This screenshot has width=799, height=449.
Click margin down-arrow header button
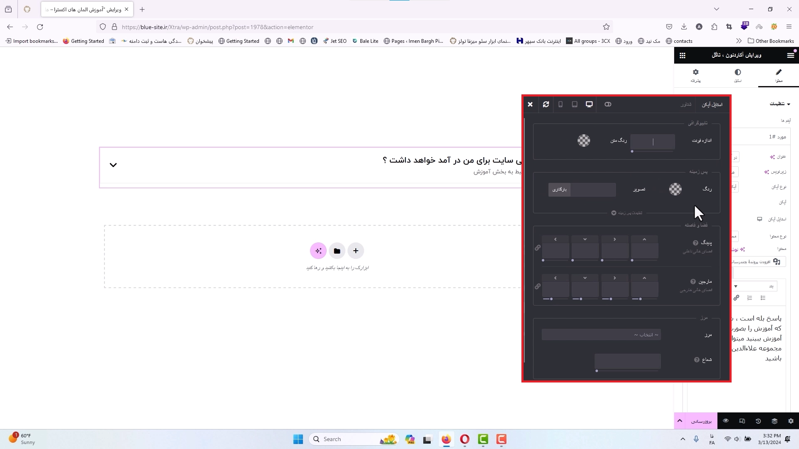[585, 278]
